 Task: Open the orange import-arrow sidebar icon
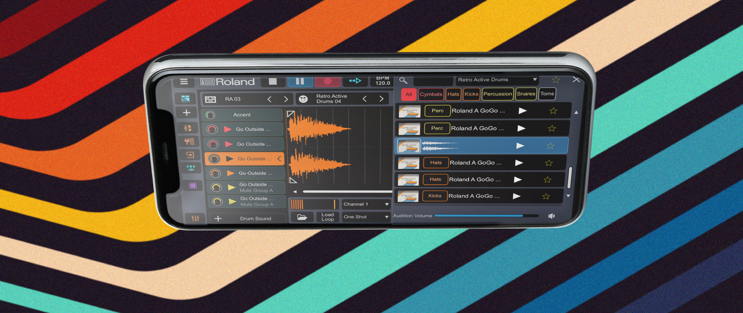coord(190,155)
